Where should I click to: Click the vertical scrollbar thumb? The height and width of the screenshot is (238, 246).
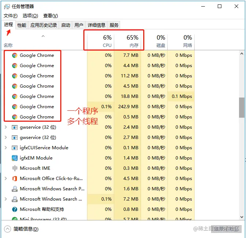pyautogui.click(x=242, y=107)
